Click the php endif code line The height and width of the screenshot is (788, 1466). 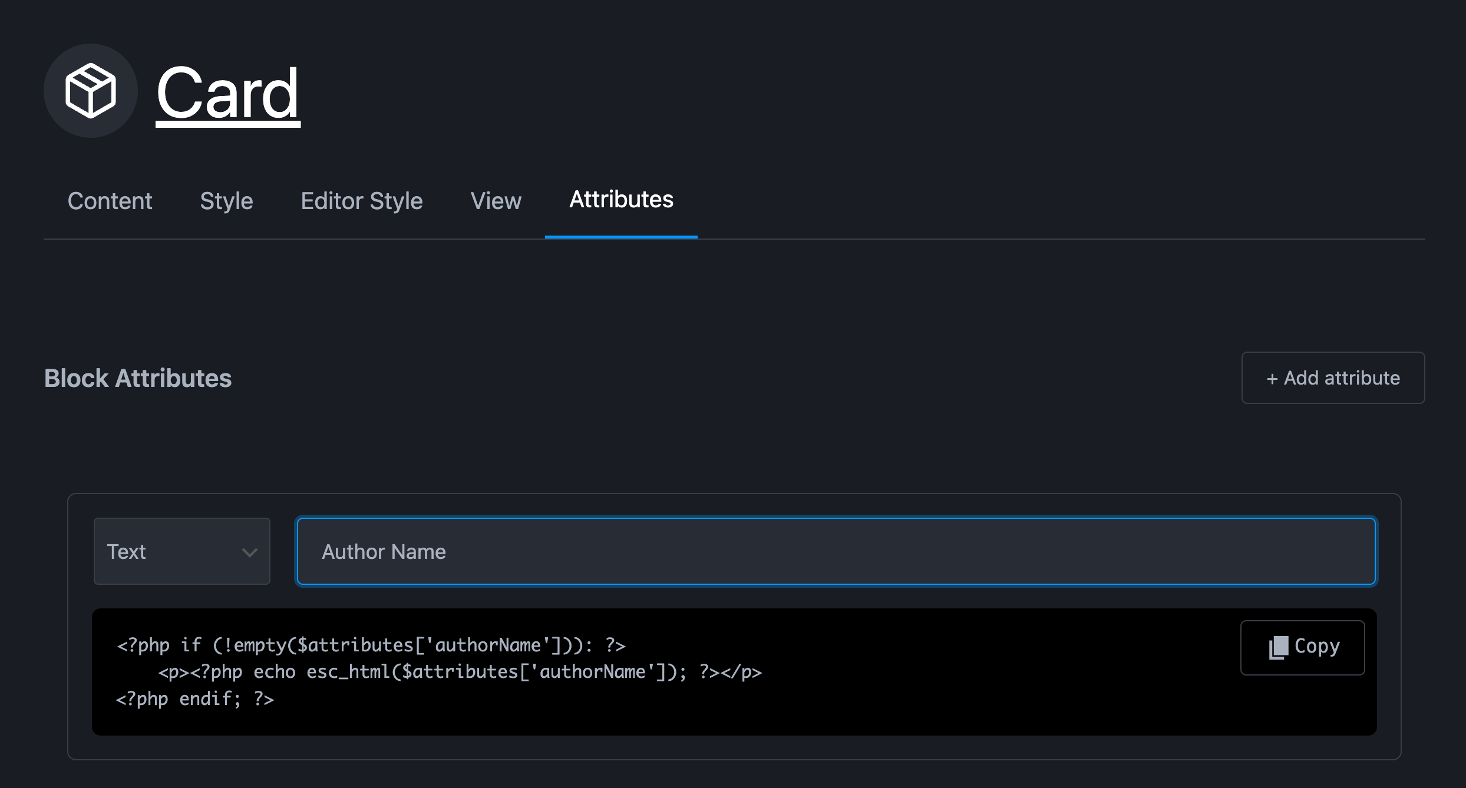tap(195, 699)
